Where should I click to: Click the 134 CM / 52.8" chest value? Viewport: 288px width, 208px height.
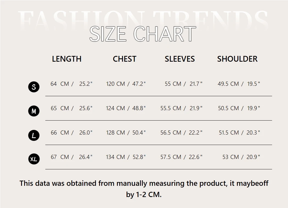coord(126,157)
